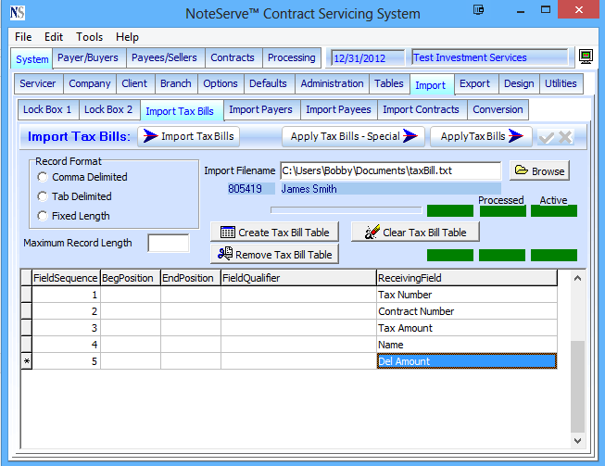Browse for an import file

[x=538, y=171]
